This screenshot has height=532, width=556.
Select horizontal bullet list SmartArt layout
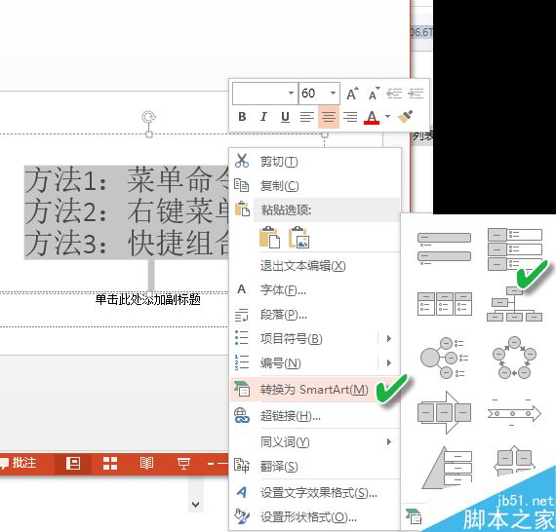[x=444, y=304]
